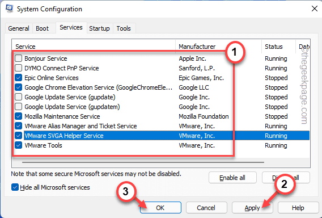Click the Help button
This screenshot has height=218, width=322.
tap(298, 208)
